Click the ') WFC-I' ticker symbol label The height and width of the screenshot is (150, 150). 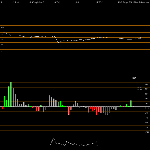(99, 2)
